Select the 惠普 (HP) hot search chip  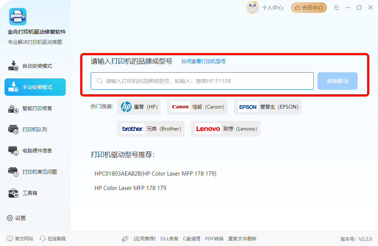tap(139, 107)
